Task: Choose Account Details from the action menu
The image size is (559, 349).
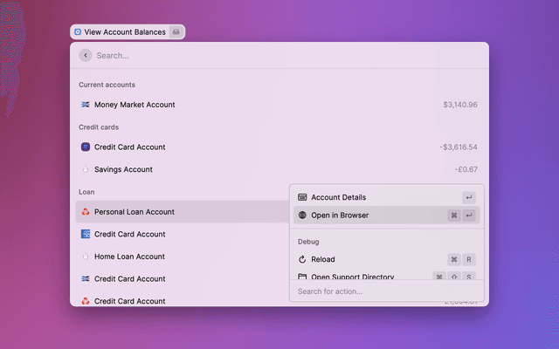Action: point(339,197)
